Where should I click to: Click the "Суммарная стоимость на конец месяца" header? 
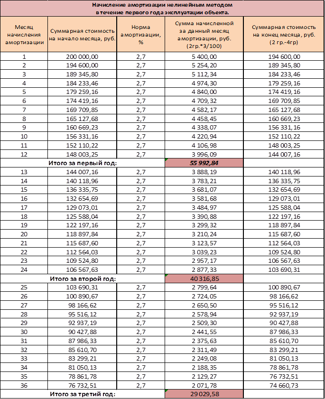[284, 35]
